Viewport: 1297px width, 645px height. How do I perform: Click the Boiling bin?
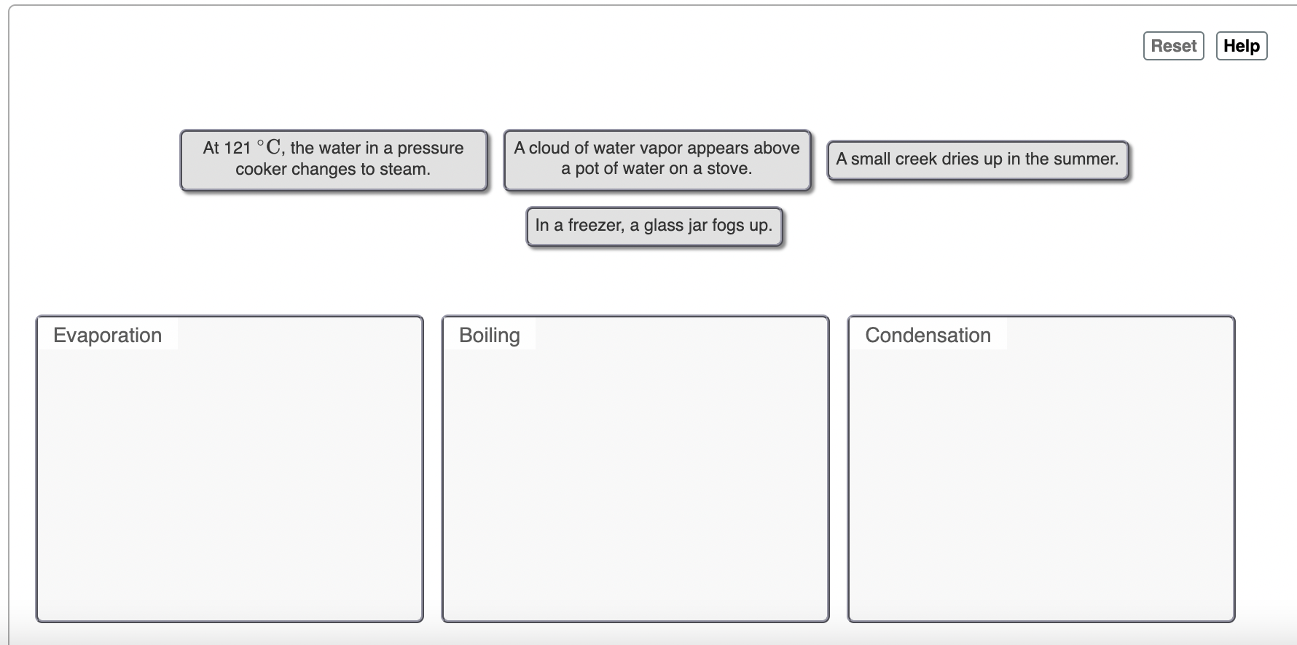pos(635,466)
